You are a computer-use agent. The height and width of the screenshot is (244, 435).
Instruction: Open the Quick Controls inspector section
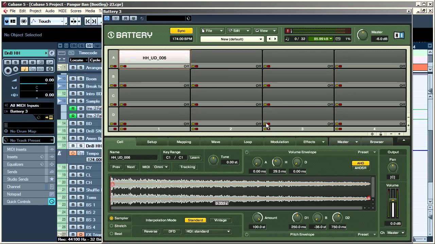[x=29, y=202]
